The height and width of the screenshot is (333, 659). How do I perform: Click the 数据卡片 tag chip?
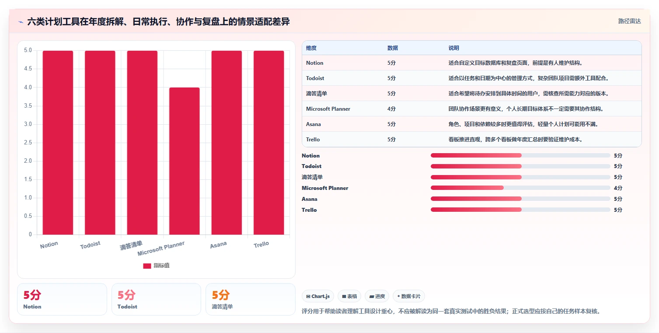(x=409, y=296)
